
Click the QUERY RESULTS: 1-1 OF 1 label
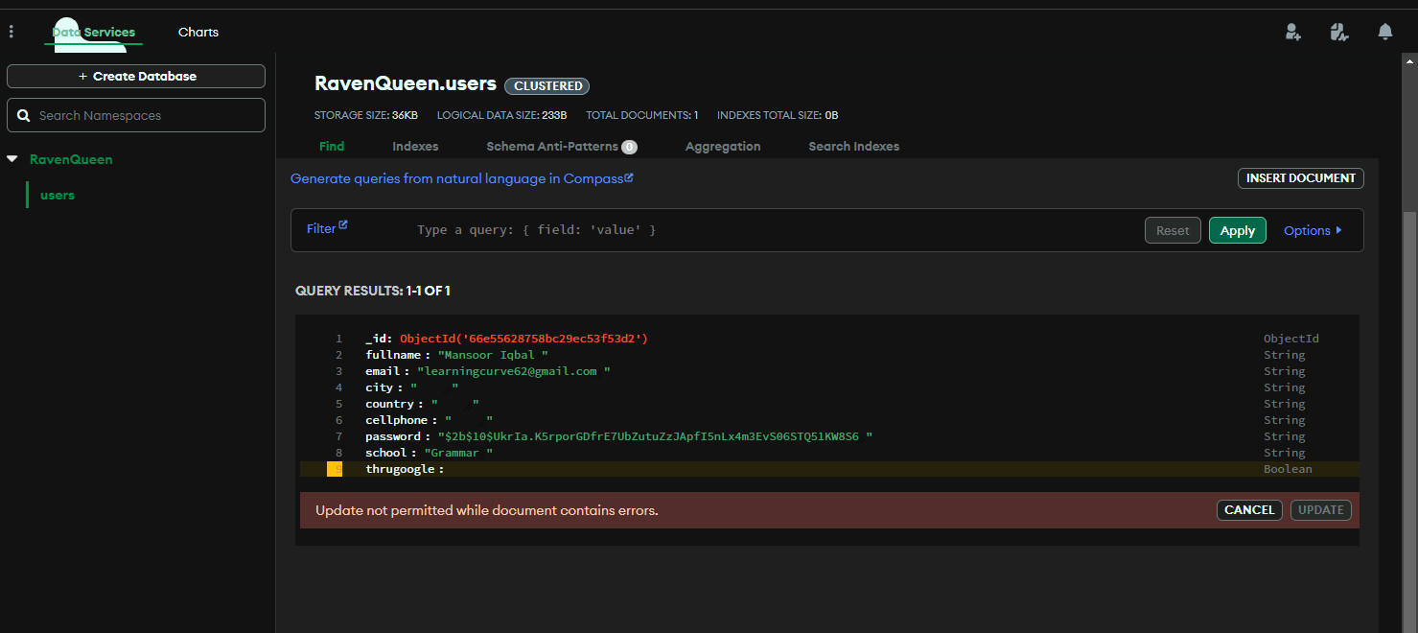click(x=373, y=291)
